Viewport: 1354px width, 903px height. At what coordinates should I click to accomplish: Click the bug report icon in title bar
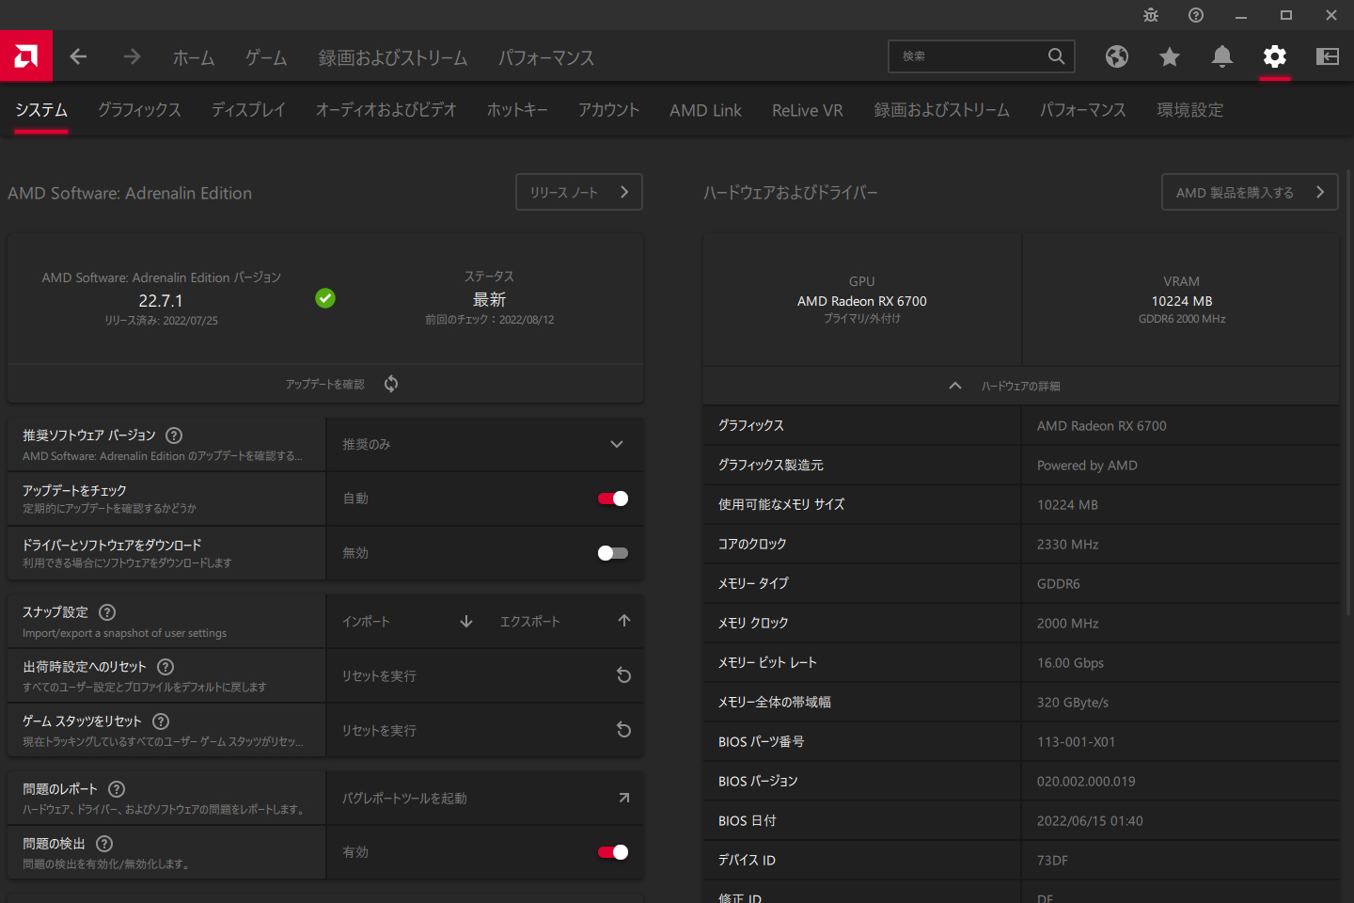(1151, 15)
